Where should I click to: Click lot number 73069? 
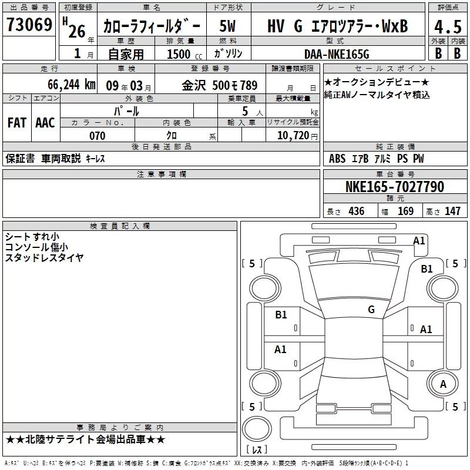point(29,25)
